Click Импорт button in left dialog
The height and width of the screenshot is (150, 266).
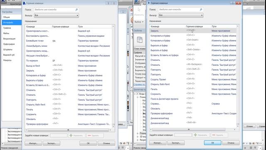click(x=33, y=143)
